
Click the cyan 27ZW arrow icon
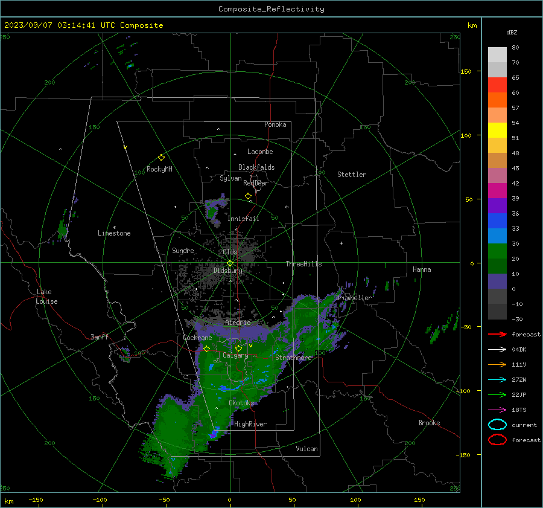click(x=497, y=380)
